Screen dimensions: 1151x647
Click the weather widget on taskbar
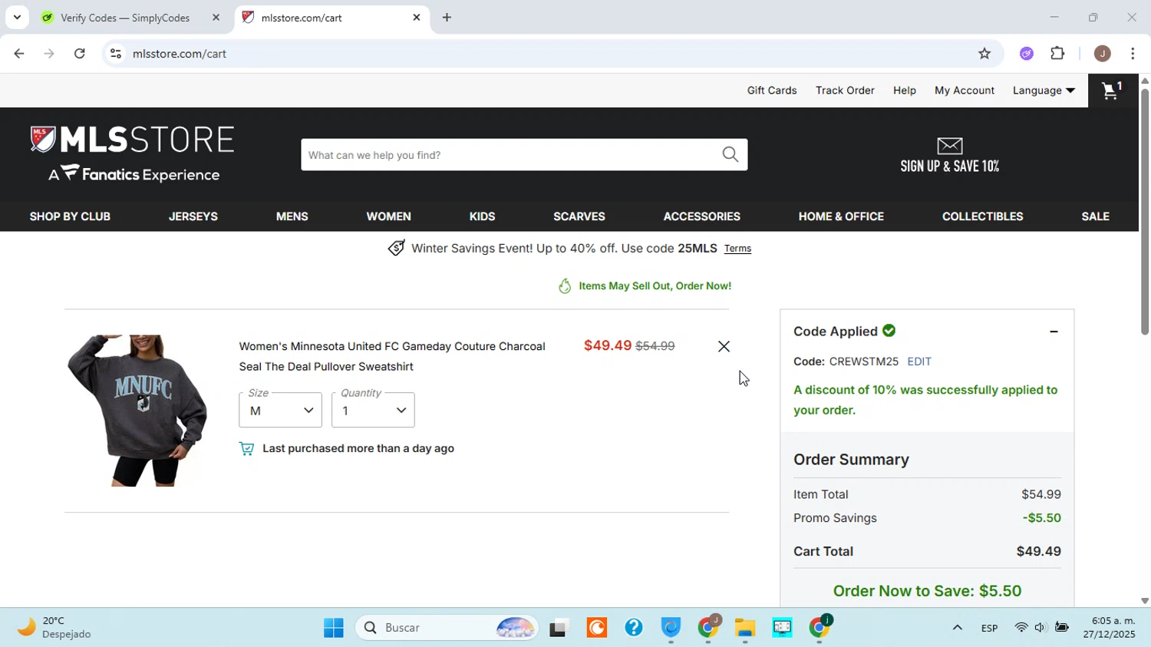click(x=54, y=627)
